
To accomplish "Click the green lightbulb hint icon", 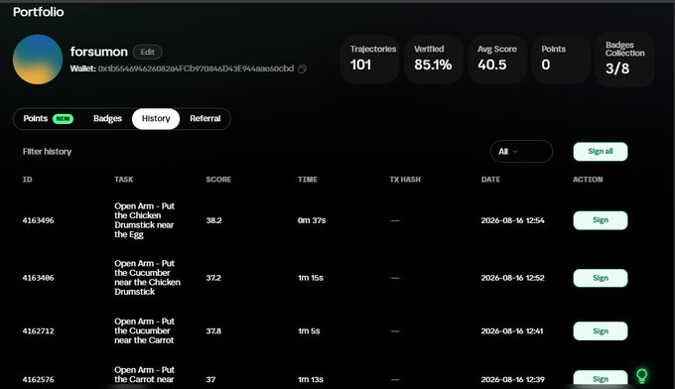I will click(641, 376).
